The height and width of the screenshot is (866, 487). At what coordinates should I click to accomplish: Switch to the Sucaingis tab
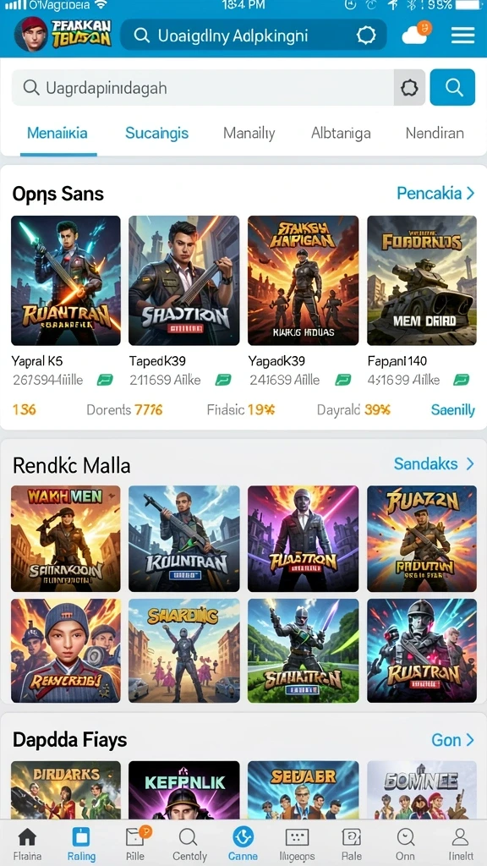156,133
